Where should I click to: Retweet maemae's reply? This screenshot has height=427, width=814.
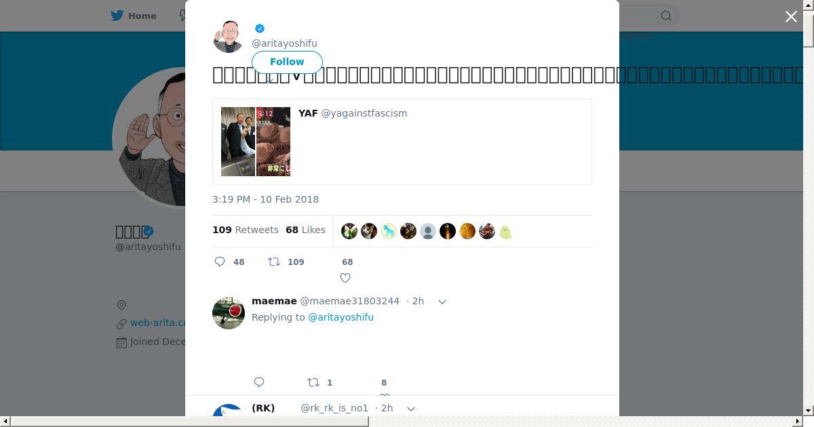313,382
